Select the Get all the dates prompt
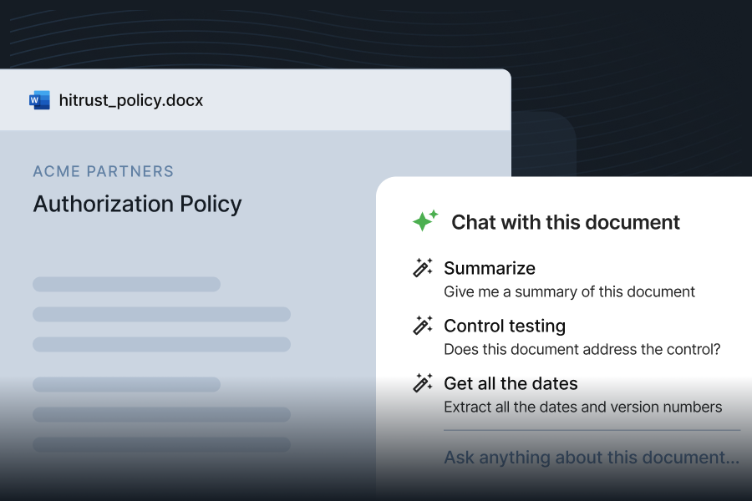Image resolution: width=752 pixels, height=501 pixels. pyautogui.click(x=511, y=383)
